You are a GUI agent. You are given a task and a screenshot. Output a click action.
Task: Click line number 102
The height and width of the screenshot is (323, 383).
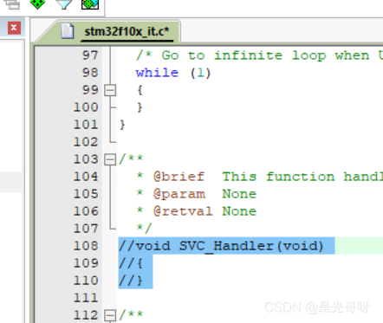(x=86, y=142)
